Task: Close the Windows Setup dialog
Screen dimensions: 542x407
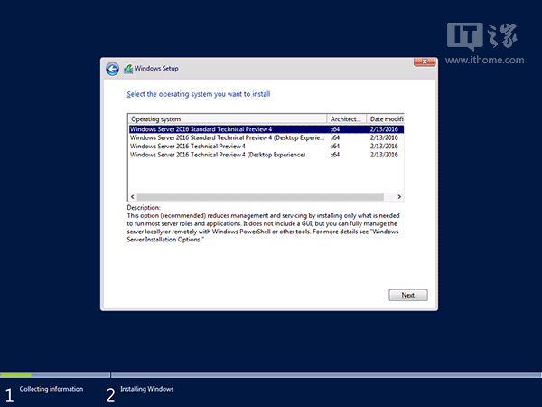Action: (425, 62)
